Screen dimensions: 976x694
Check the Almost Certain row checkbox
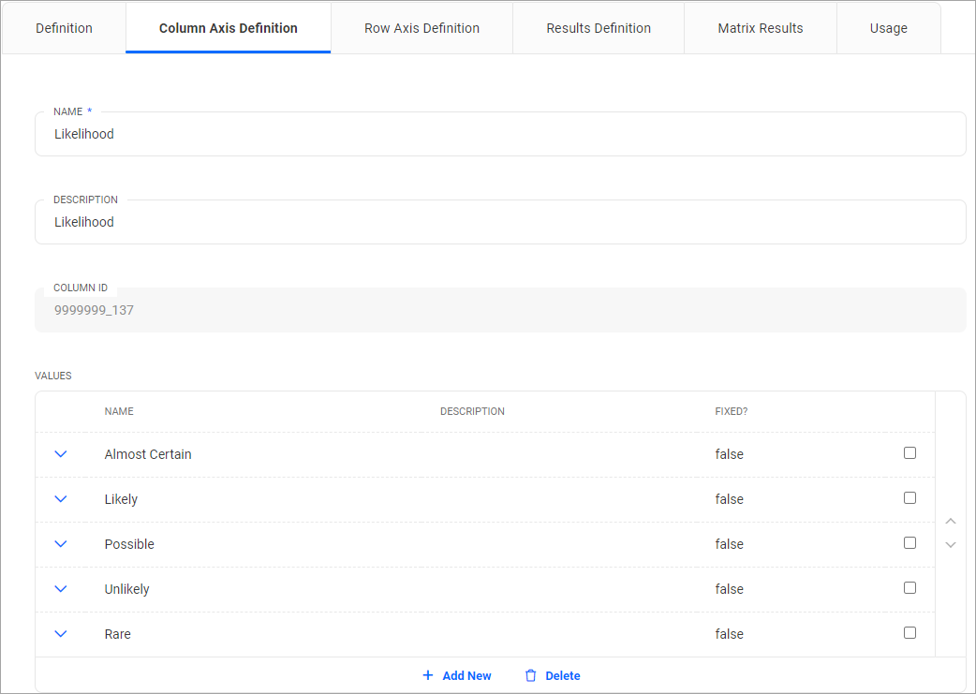point(909,453)
